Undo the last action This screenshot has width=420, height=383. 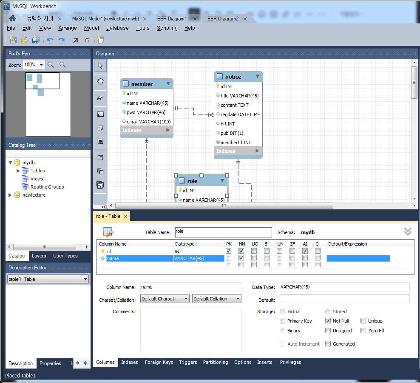[50, 40]
